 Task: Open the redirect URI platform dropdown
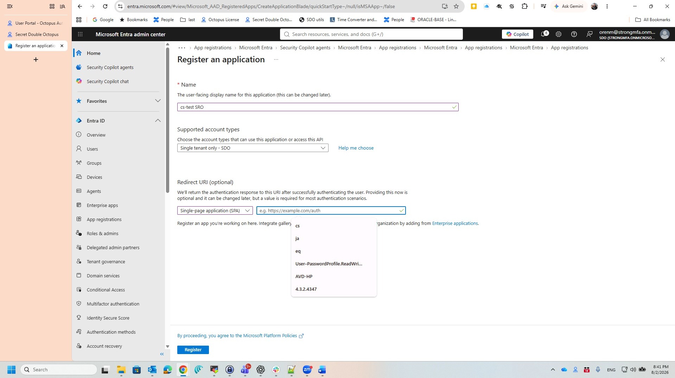click(x=215, y=210)
